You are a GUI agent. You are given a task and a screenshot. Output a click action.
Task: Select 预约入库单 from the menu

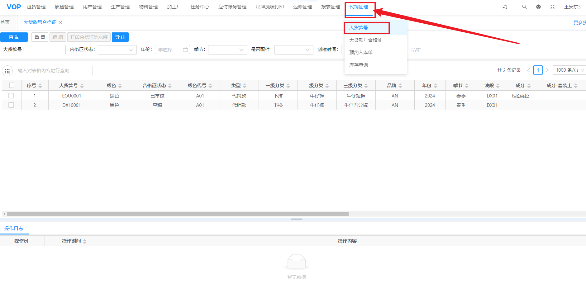361,52
